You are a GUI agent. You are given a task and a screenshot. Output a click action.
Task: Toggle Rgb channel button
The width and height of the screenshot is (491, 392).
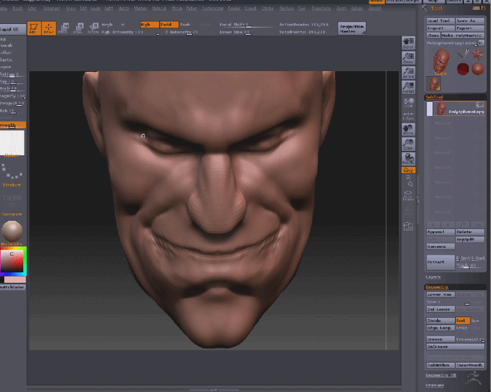[x=149, y=25]
